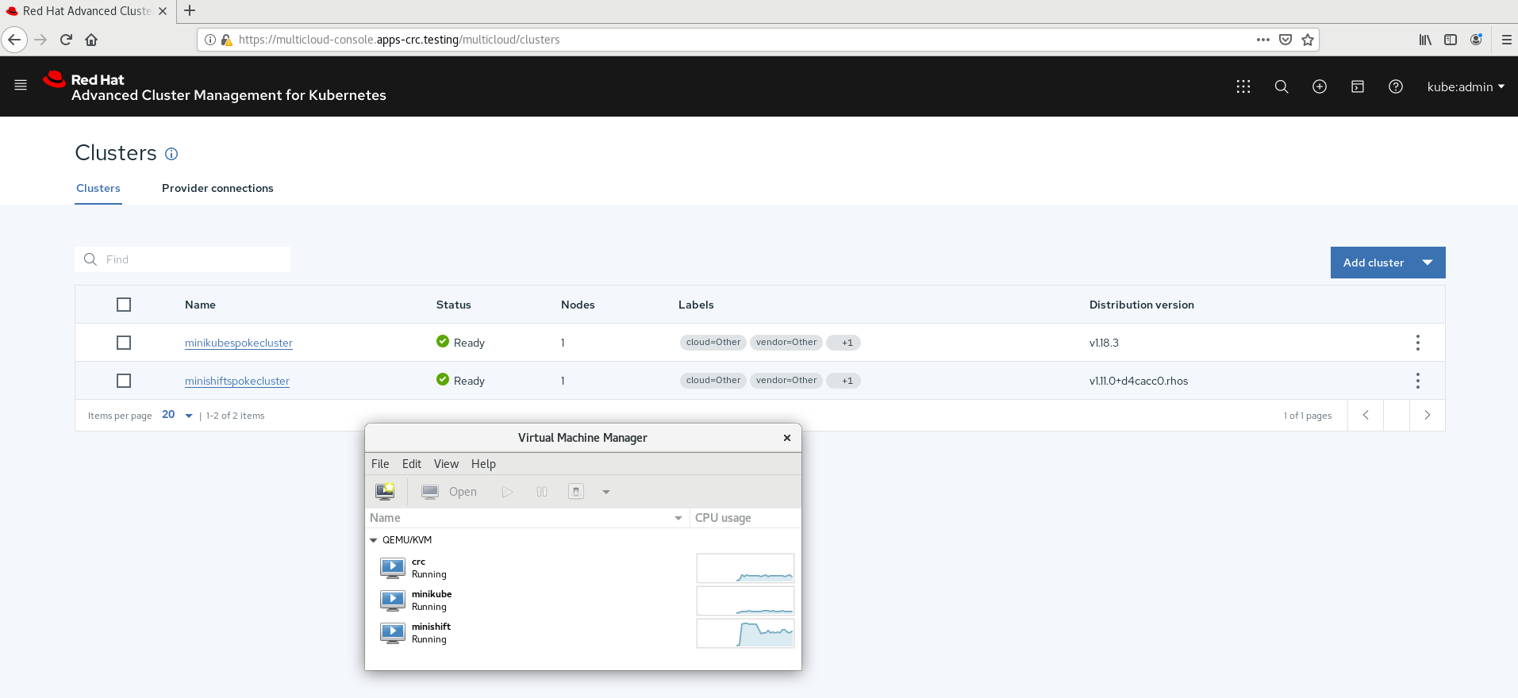This screenshot has height=698, width=1518.
Task: Collapse the QEMU/KVM connection tree
Action: (x=374, y=540)
